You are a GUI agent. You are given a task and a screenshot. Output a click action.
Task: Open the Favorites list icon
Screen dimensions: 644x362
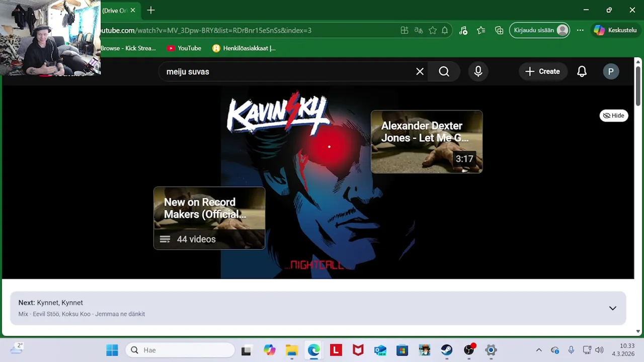pos(481,30)
